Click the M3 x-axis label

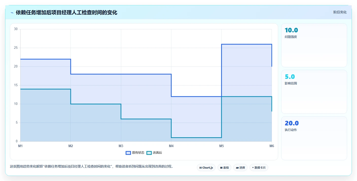121,146
